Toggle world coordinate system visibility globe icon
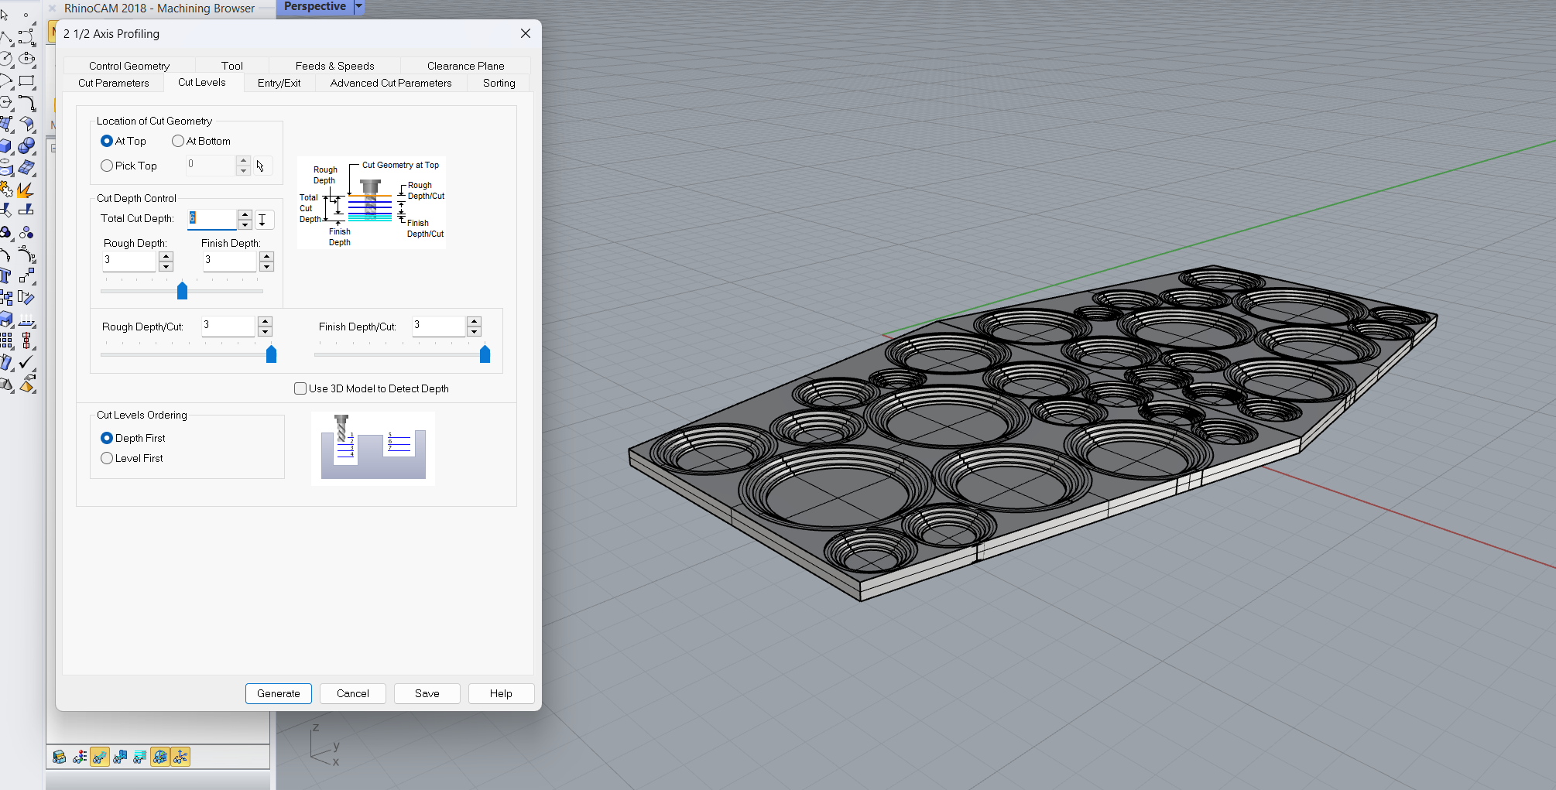This screenshot has width=1556, height=790. point(159,757)
